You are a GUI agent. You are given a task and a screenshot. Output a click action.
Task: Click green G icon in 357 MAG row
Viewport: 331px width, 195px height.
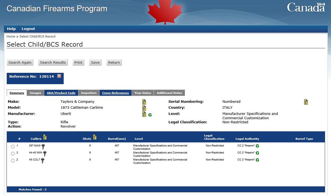[257, 146]
